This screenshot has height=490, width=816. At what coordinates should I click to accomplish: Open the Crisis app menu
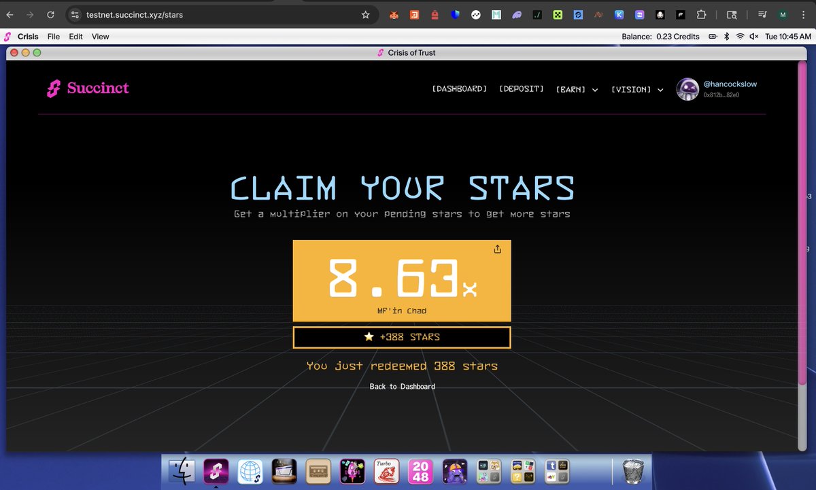pyautogui.click(x=28, y=37)
